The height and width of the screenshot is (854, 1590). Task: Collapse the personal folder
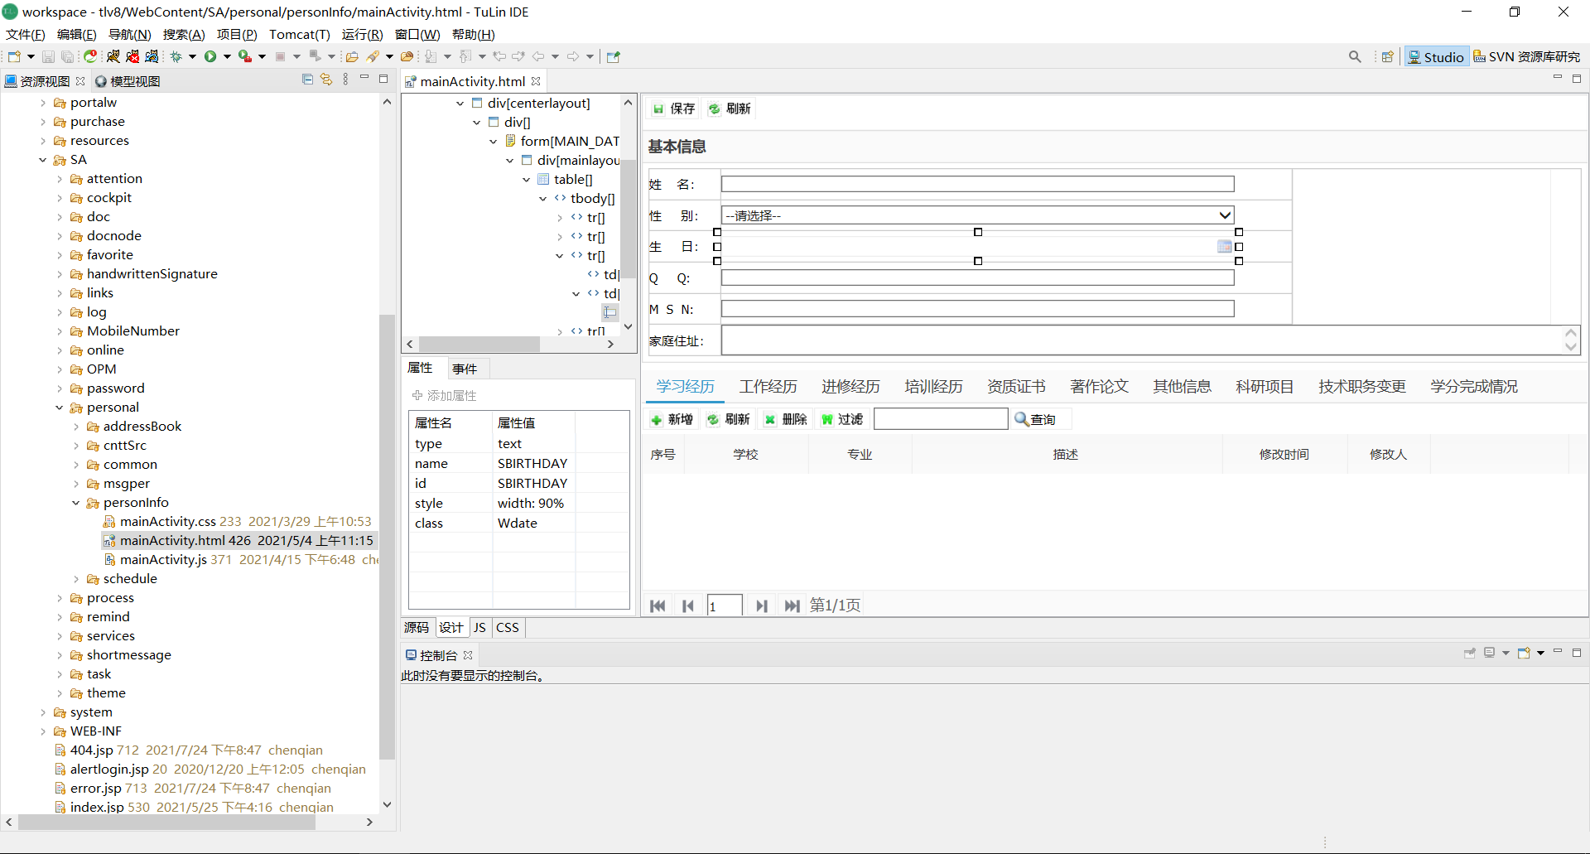pyautogui.click(x=59, y=408)
